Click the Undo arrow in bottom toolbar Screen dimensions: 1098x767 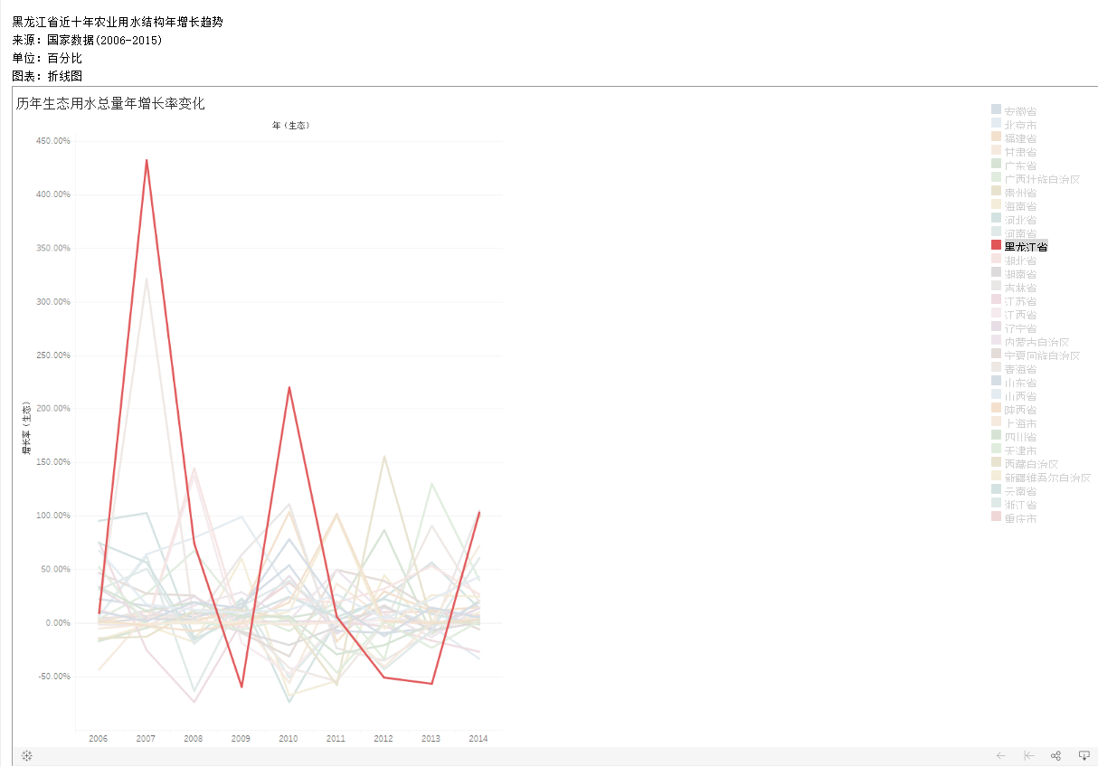[1000, 755]
